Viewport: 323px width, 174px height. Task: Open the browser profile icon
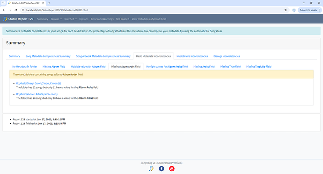(x=294, y=10)
